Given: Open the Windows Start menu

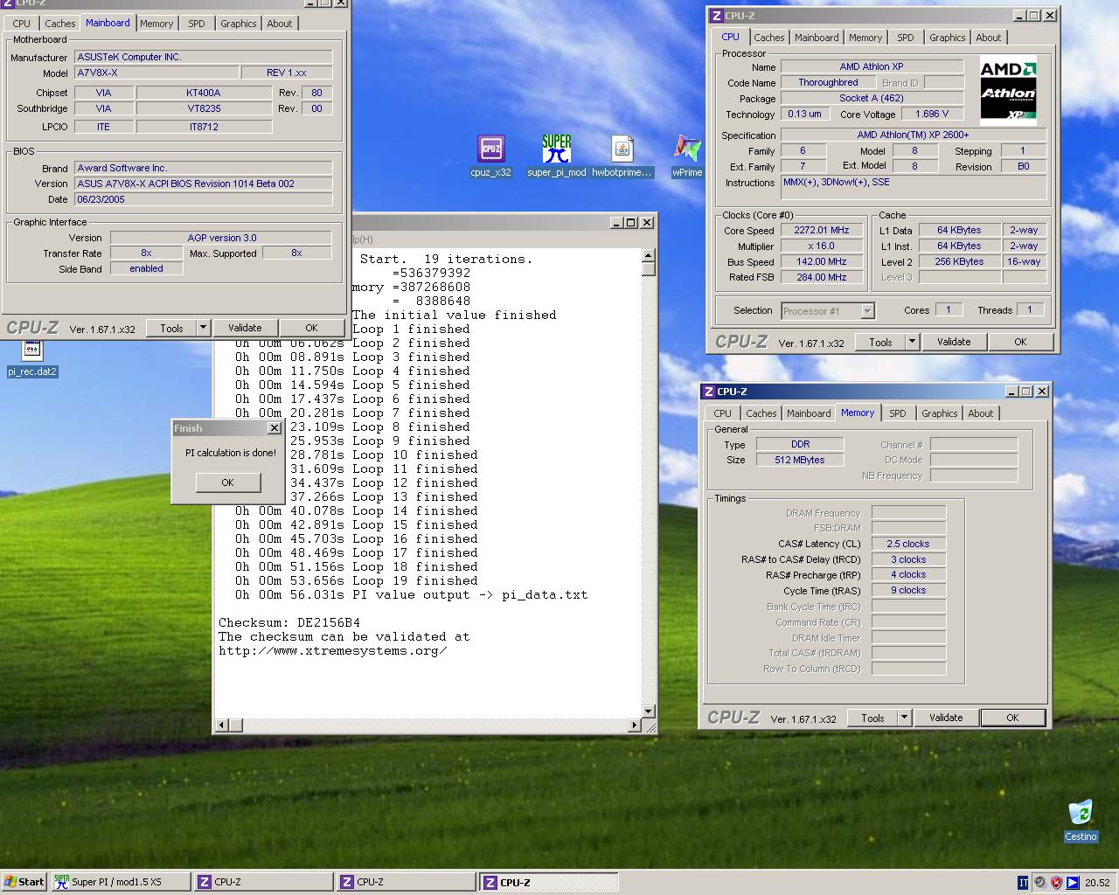Looking at the screenshot, I should tap(24, 882).
